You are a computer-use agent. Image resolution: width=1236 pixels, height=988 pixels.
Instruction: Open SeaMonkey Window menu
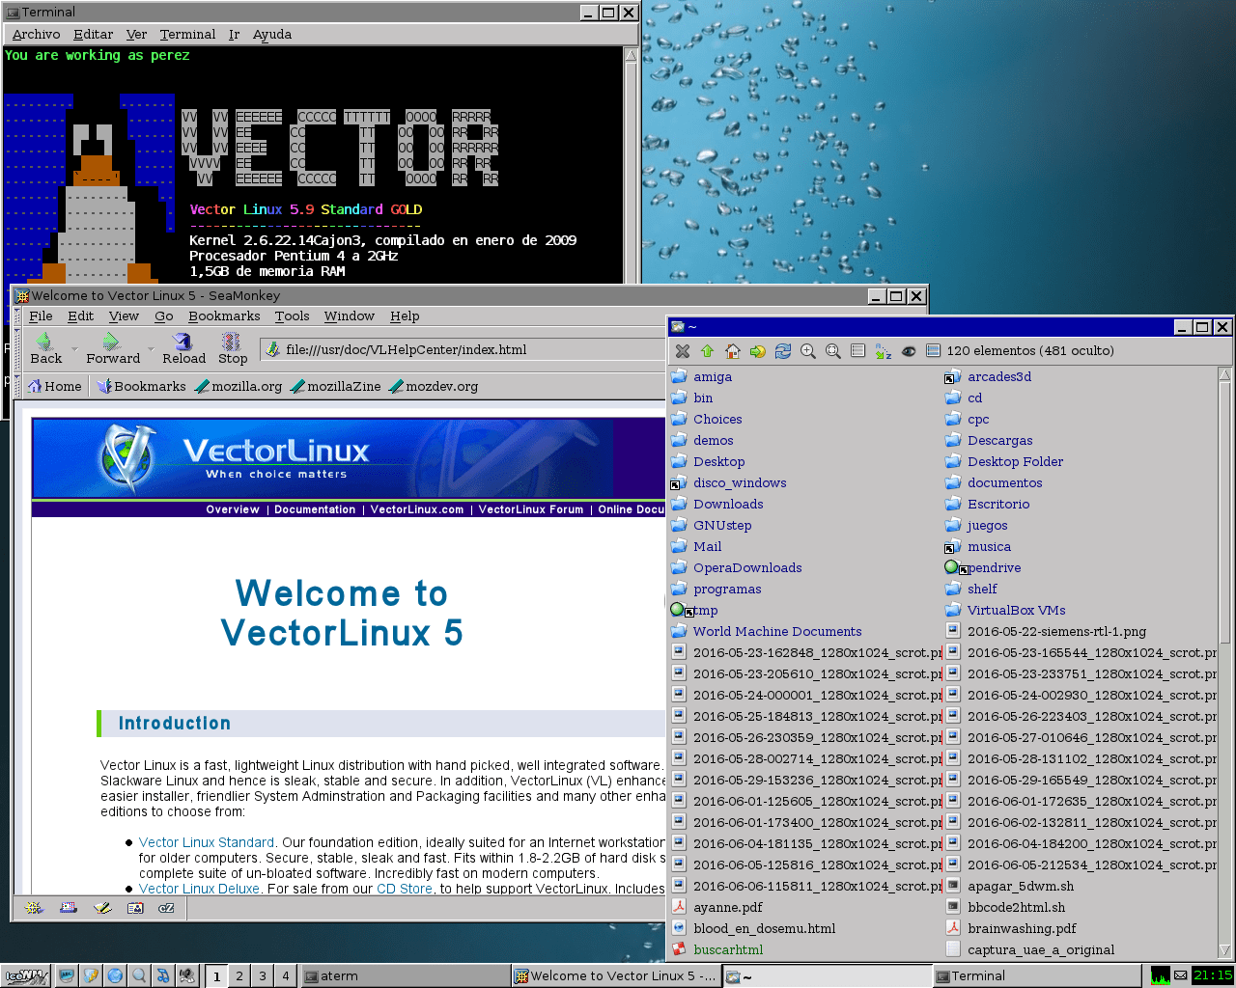tap(350, 316)
